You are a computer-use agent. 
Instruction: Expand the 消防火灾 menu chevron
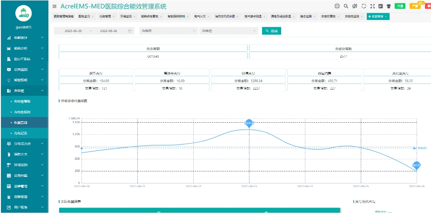click(x=42, y=154)
